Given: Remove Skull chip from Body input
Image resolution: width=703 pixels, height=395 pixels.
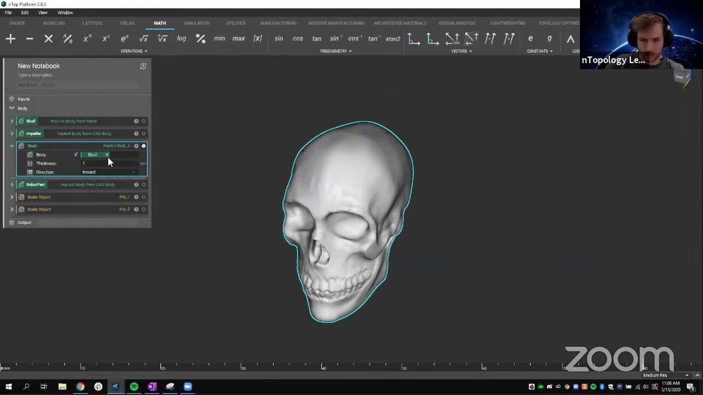Looking at the screenshot, I should pyautogui.click(x=107, y=155).
